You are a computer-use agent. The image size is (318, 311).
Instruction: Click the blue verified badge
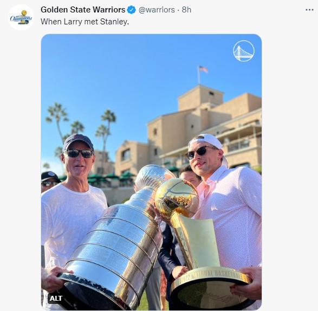[132, 10]
